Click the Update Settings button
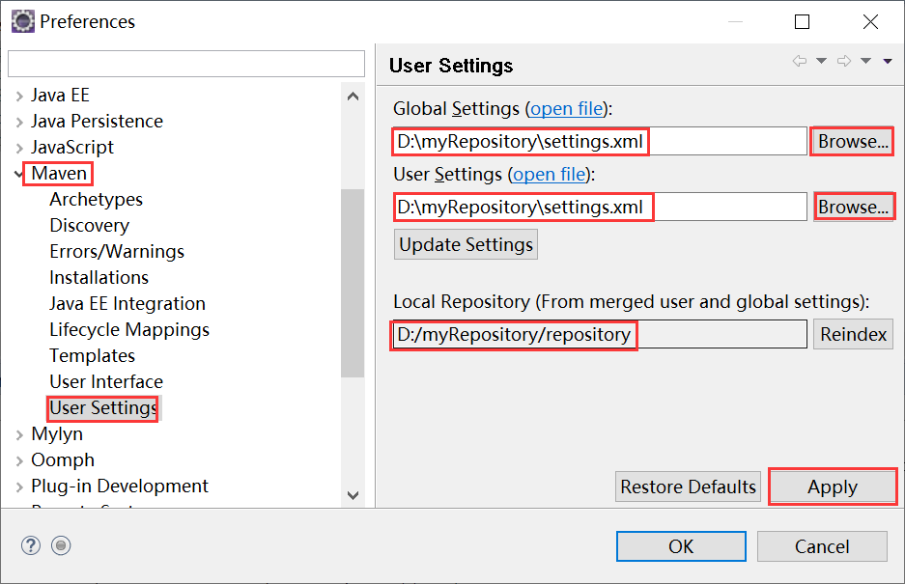Screen dimensions: 905x584 466,244
